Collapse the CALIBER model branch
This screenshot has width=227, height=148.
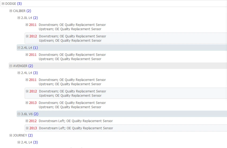(11, 11)
